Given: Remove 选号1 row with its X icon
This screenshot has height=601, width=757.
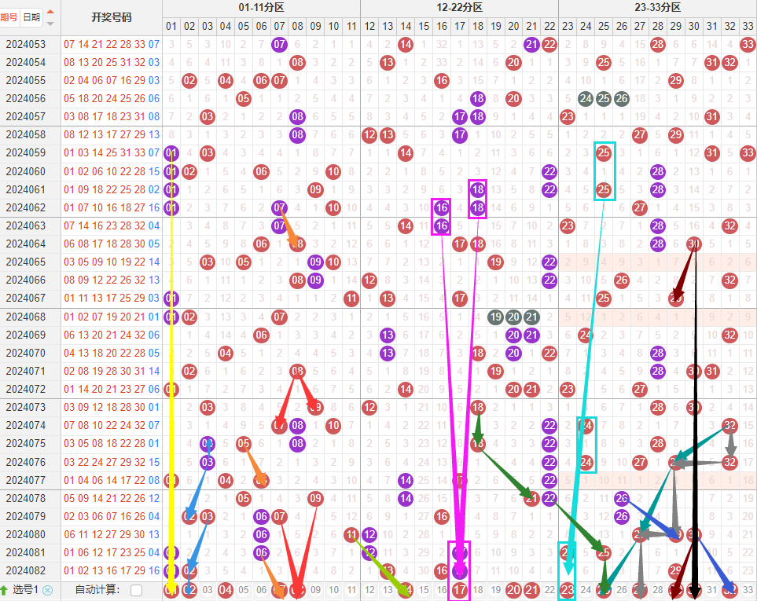Looking at the screenshot, I should point(47,590).
